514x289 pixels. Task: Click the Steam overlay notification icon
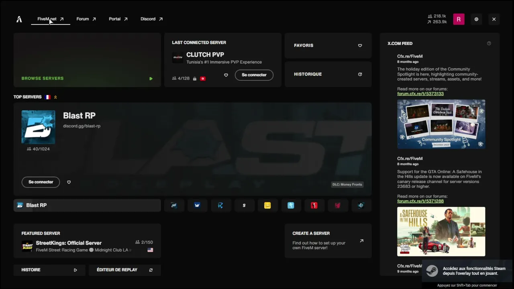pyautogui.click(x=432, y=271)
